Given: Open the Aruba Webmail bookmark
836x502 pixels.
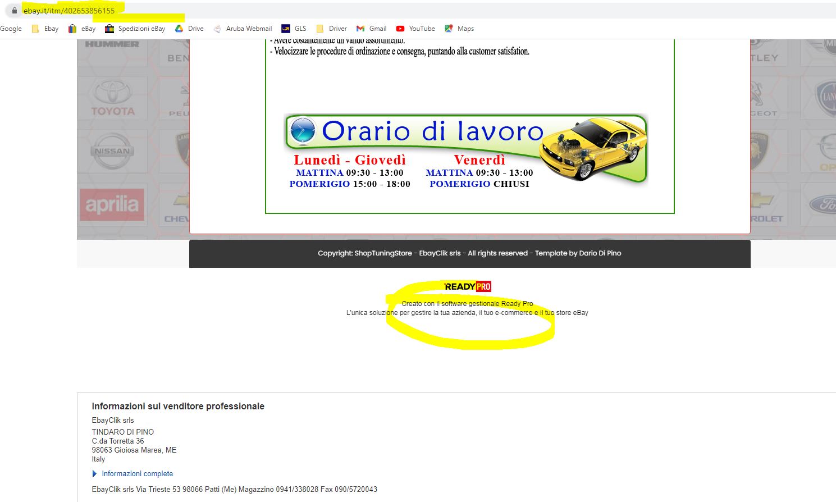Looking at the screenshot, I should (x=243, y=29).
